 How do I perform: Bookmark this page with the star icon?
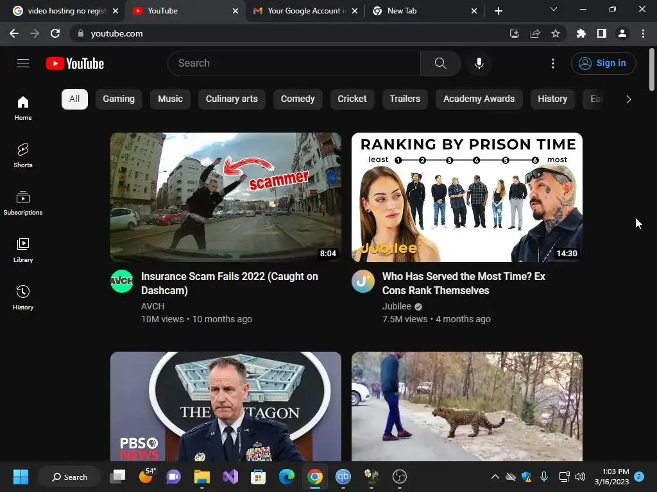[556, 33]
